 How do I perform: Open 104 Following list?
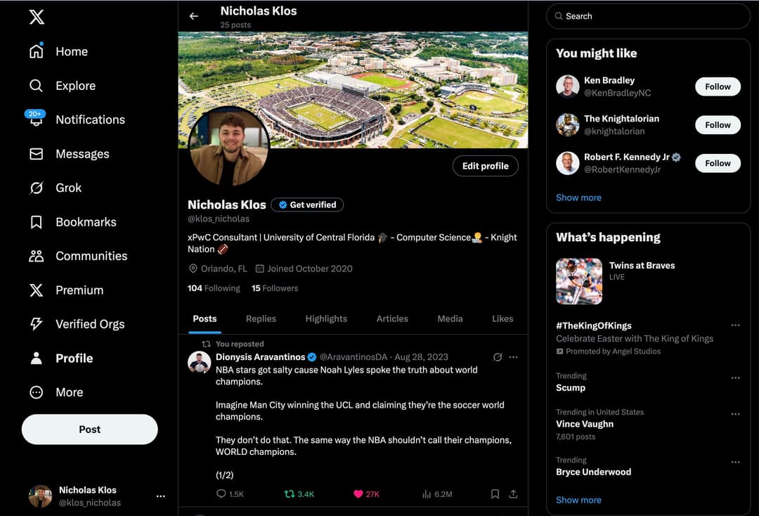point(214,288)
